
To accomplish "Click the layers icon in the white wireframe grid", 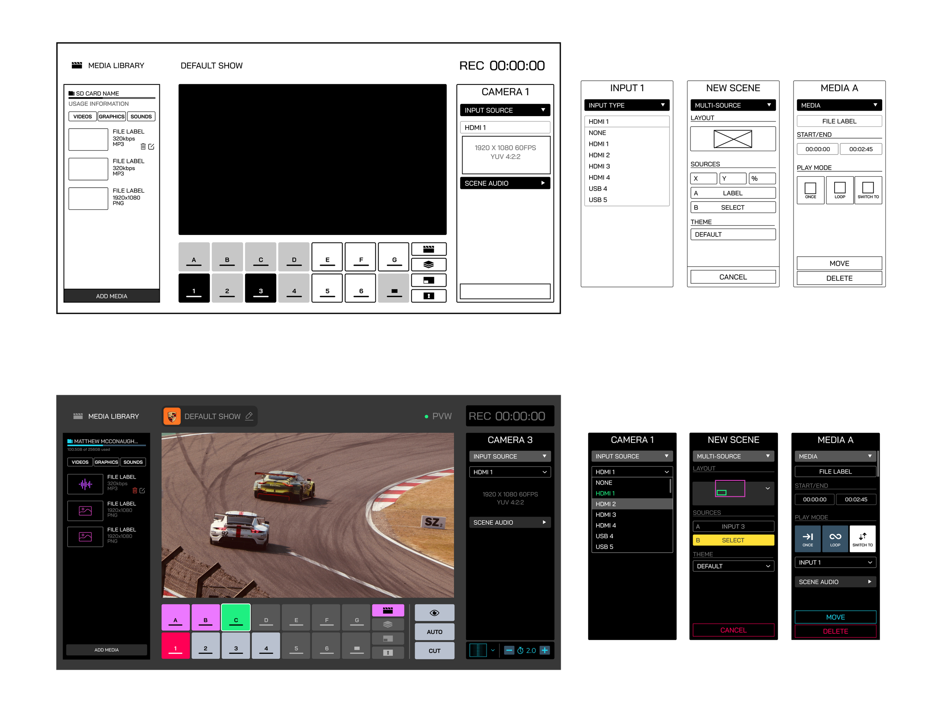I will [x=429, y=264].
